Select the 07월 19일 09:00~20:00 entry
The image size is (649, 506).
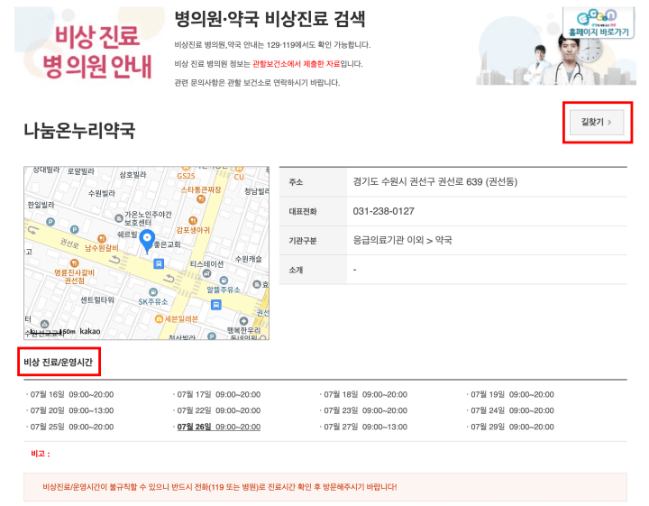[x=512, y=395]
